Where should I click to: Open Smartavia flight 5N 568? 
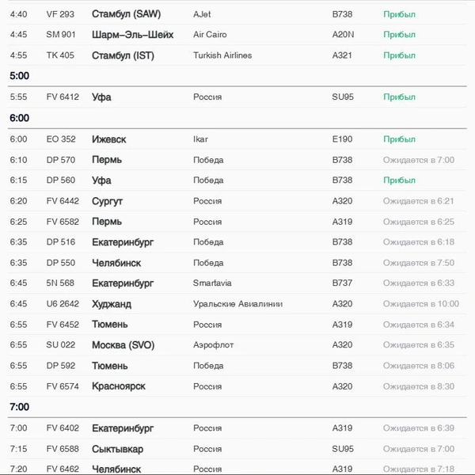[x=237, y=283]
